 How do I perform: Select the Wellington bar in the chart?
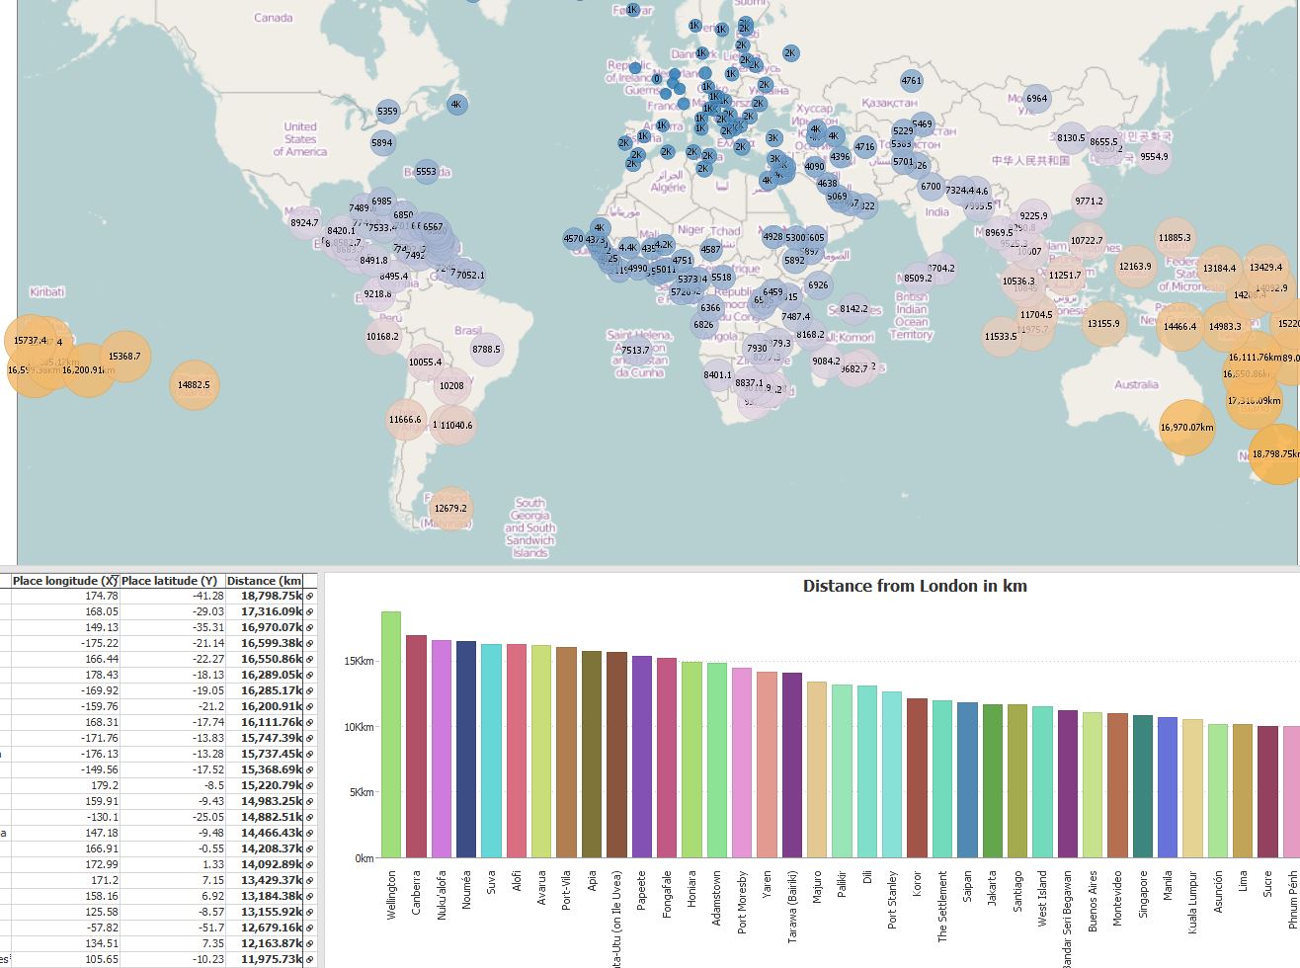click(391, 734)
